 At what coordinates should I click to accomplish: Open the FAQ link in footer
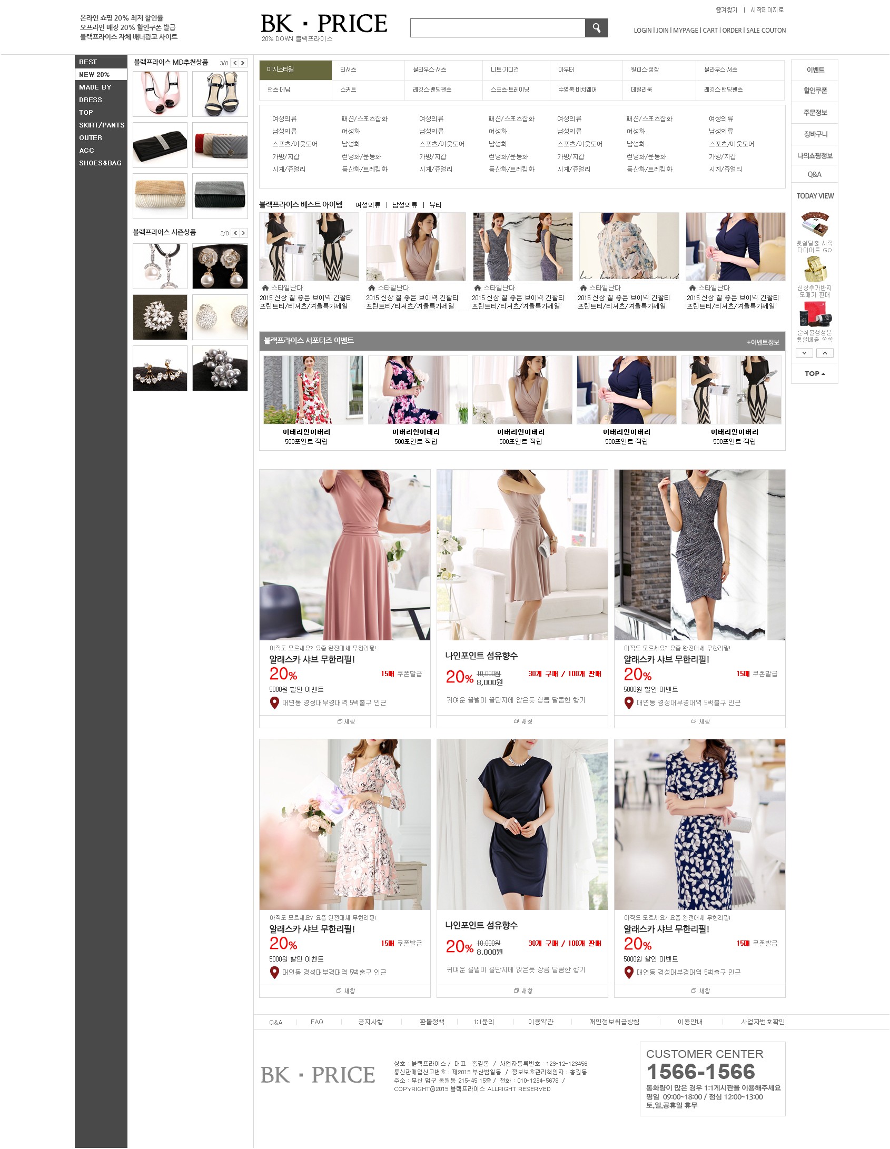317,1022
